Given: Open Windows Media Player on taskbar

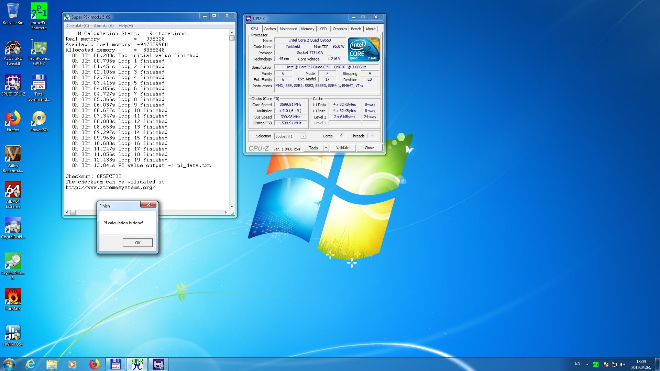Looking at the screenshot, I should 73,364.
